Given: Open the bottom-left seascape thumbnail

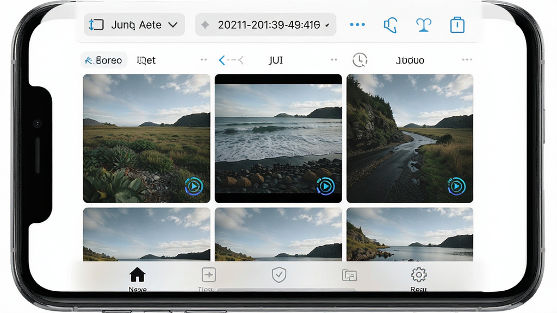Looking at the screenshot, I should click(146, 235).
